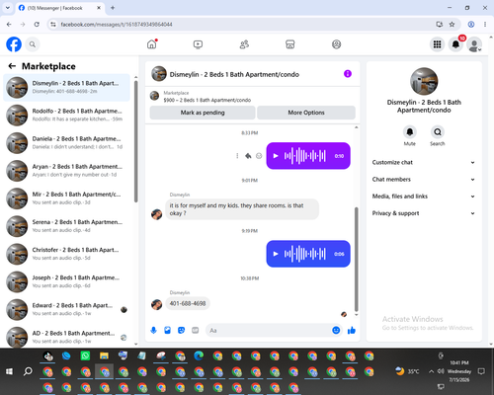Click Mark as pending button
Image resolution: width=494 pixels, height=395 pixels.
(203, 113)
